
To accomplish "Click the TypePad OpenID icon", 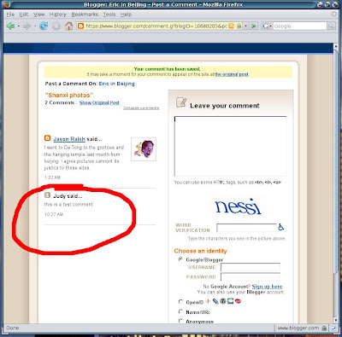I will pyautogui.click(x=230, y=301).
